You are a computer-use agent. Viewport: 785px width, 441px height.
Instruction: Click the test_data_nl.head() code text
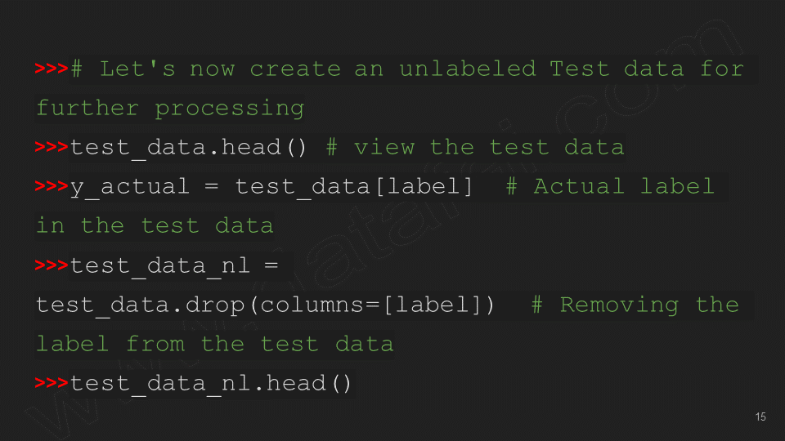(x=211, y=383)
